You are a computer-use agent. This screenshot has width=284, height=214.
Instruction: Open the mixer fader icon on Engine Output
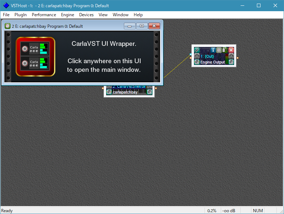[225, 50]
